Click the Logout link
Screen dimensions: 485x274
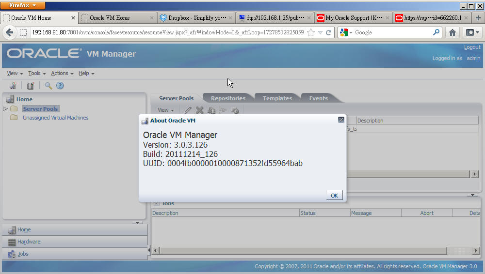coord(472,47)
